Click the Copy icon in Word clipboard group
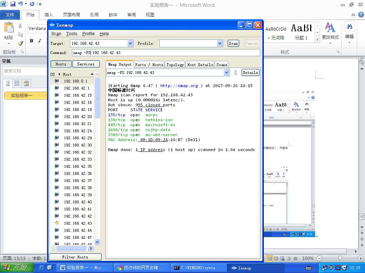 point(20,34)
